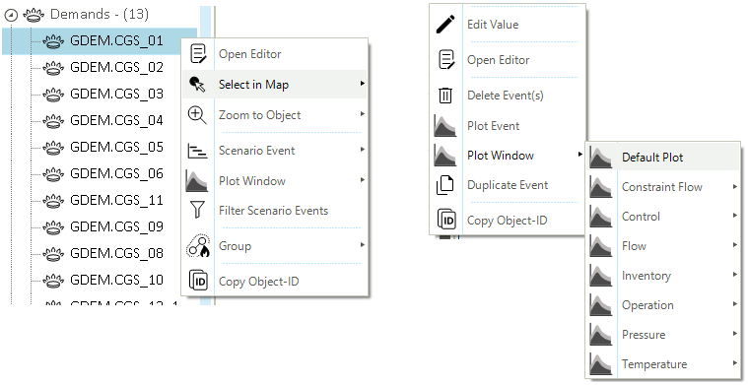The image size is (748, 385).
Task: Click the Flow chart icon
Action: (600, 246)
